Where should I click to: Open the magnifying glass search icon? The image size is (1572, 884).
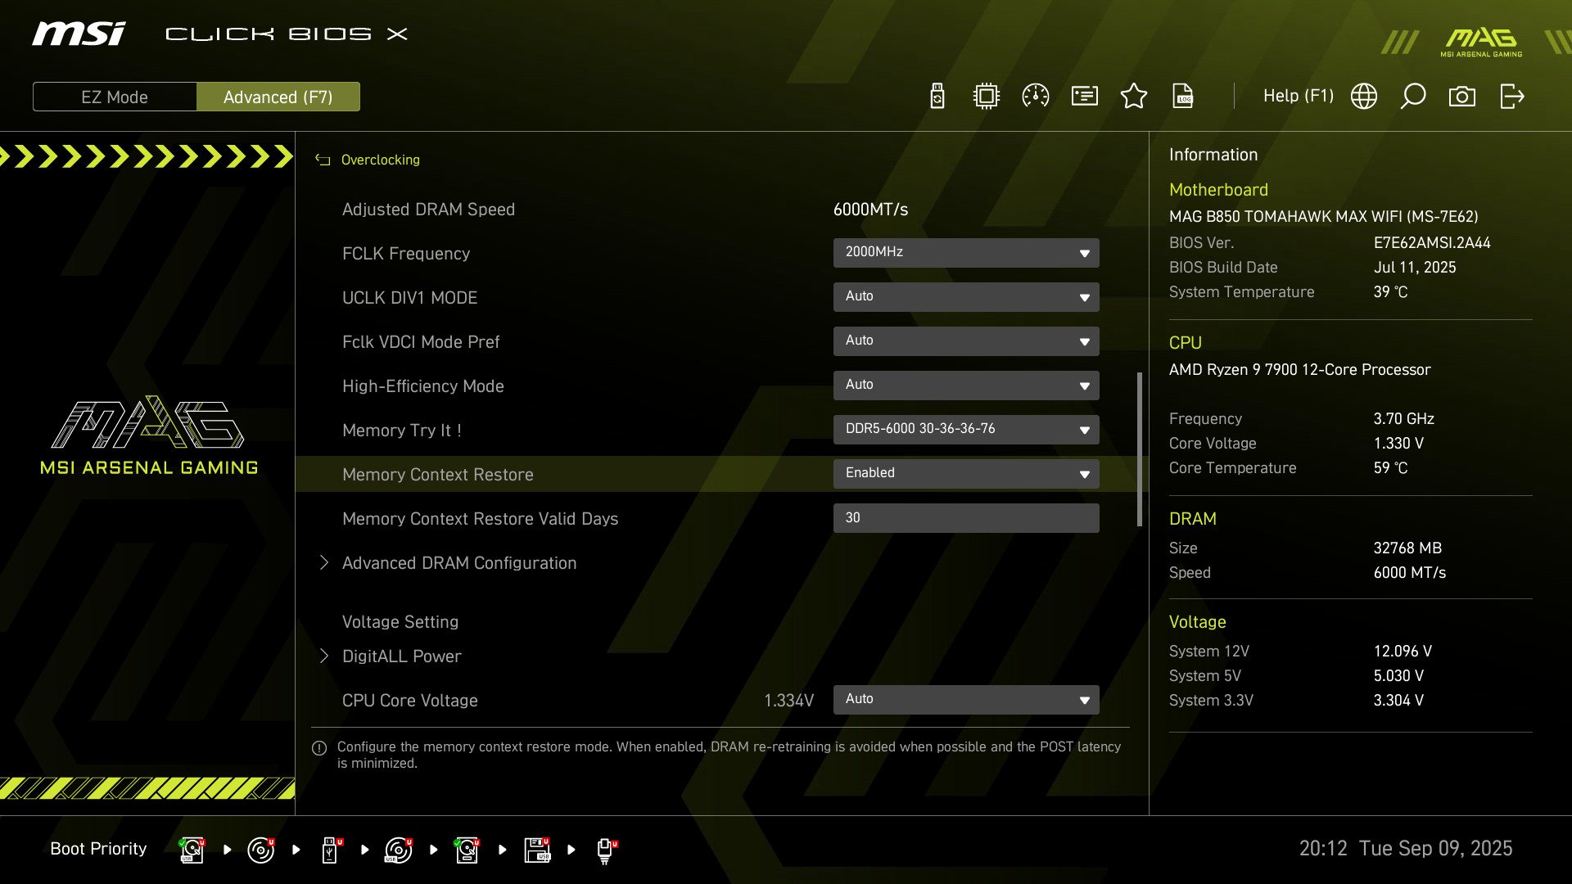[1413, 97]
